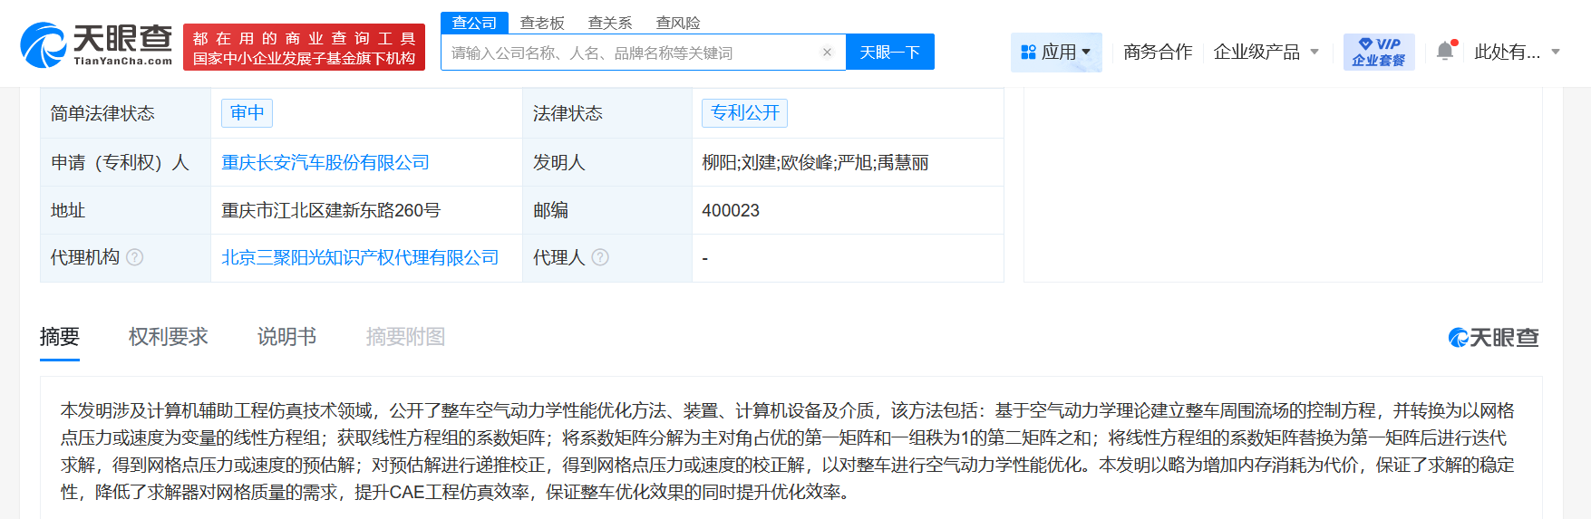Image resolution: width=1591 pixels, height=519 pixels.
Task: Click the company name search input field
Action: click(630, 53)
